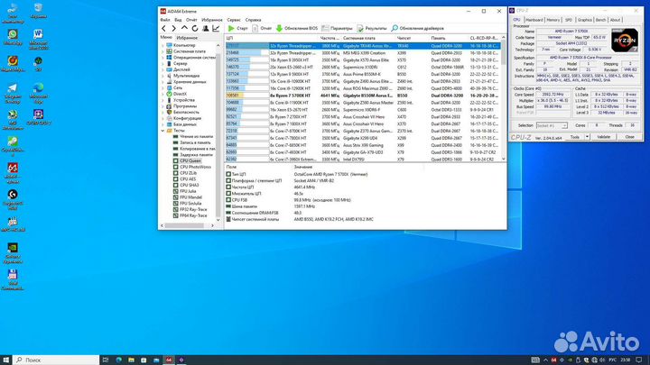Expand the Дисплей tree node
This screenshot has height=365, width=650.
162,69
